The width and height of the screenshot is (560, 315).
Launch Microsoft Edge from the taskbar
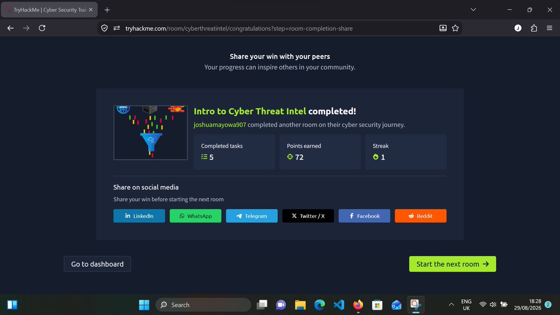[x=320, y=305]
